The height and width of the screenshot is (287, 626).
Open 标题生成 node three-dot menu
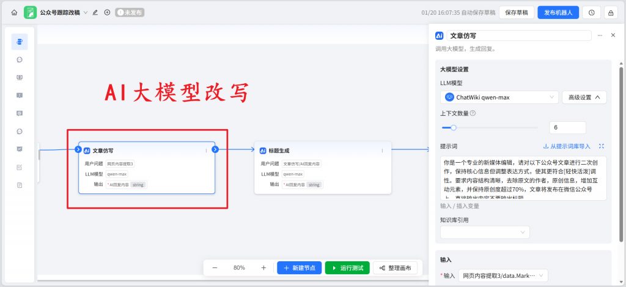coord(382,151)
